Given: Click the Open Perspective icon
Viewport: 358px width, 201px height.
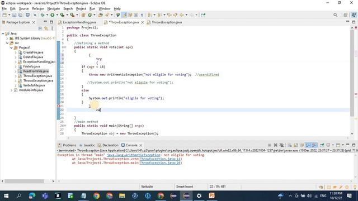Looking at the screenshot, I should (345, 15).
